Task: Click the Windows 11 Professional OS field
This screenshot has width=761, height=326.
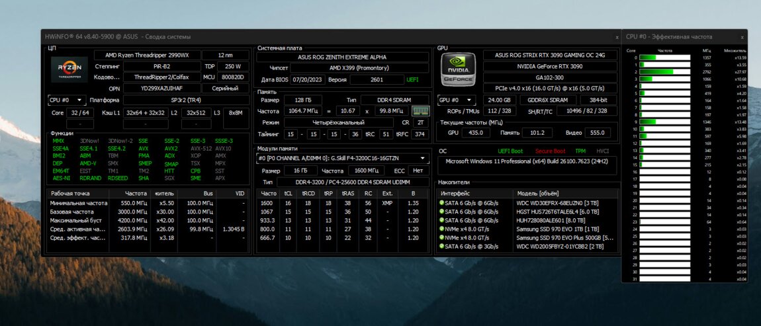Action: tap(527, 161)
